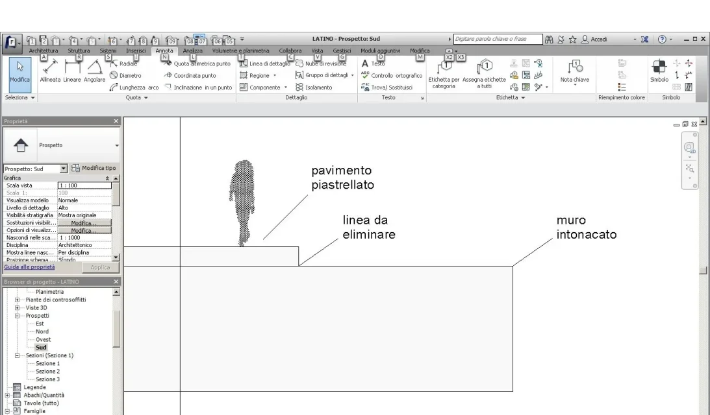Expand the Viste 3D node

(17, 308)
